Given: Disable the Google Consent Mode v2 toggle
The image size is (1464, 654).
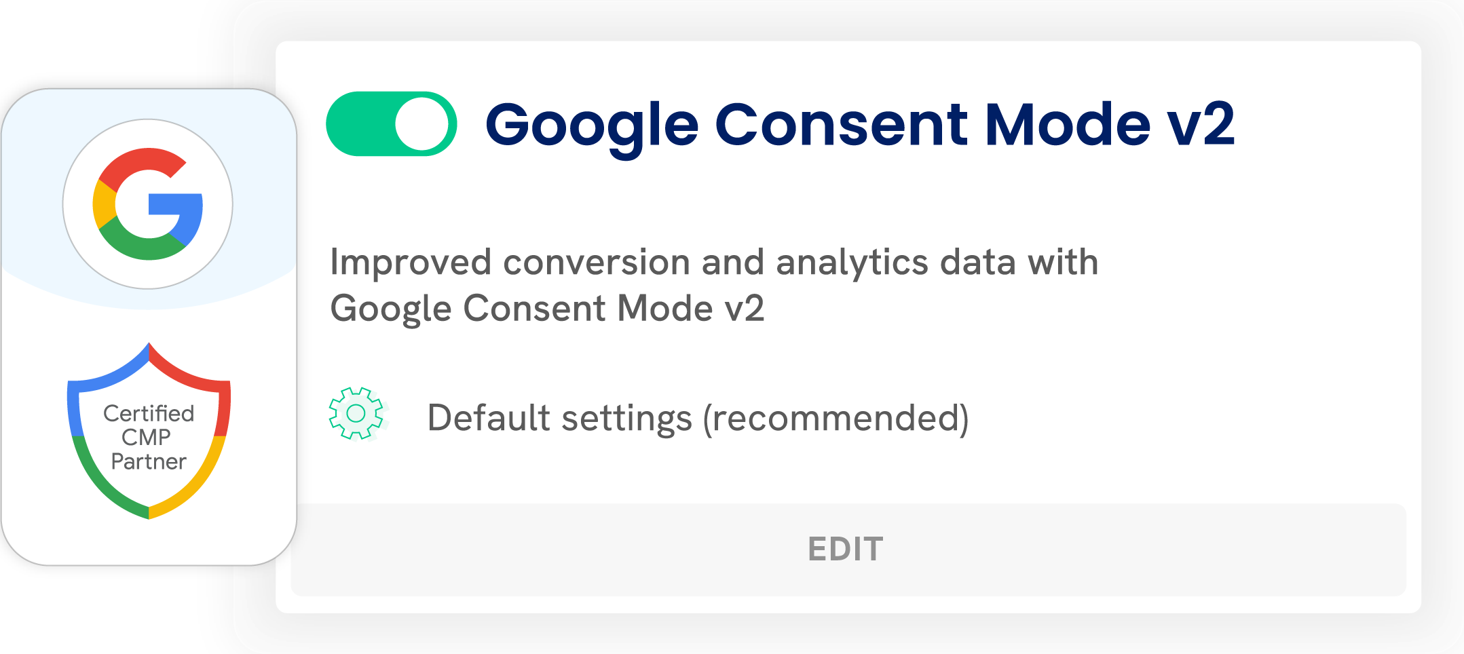Looking at the screenshot, I should click(x=391, y=124).
